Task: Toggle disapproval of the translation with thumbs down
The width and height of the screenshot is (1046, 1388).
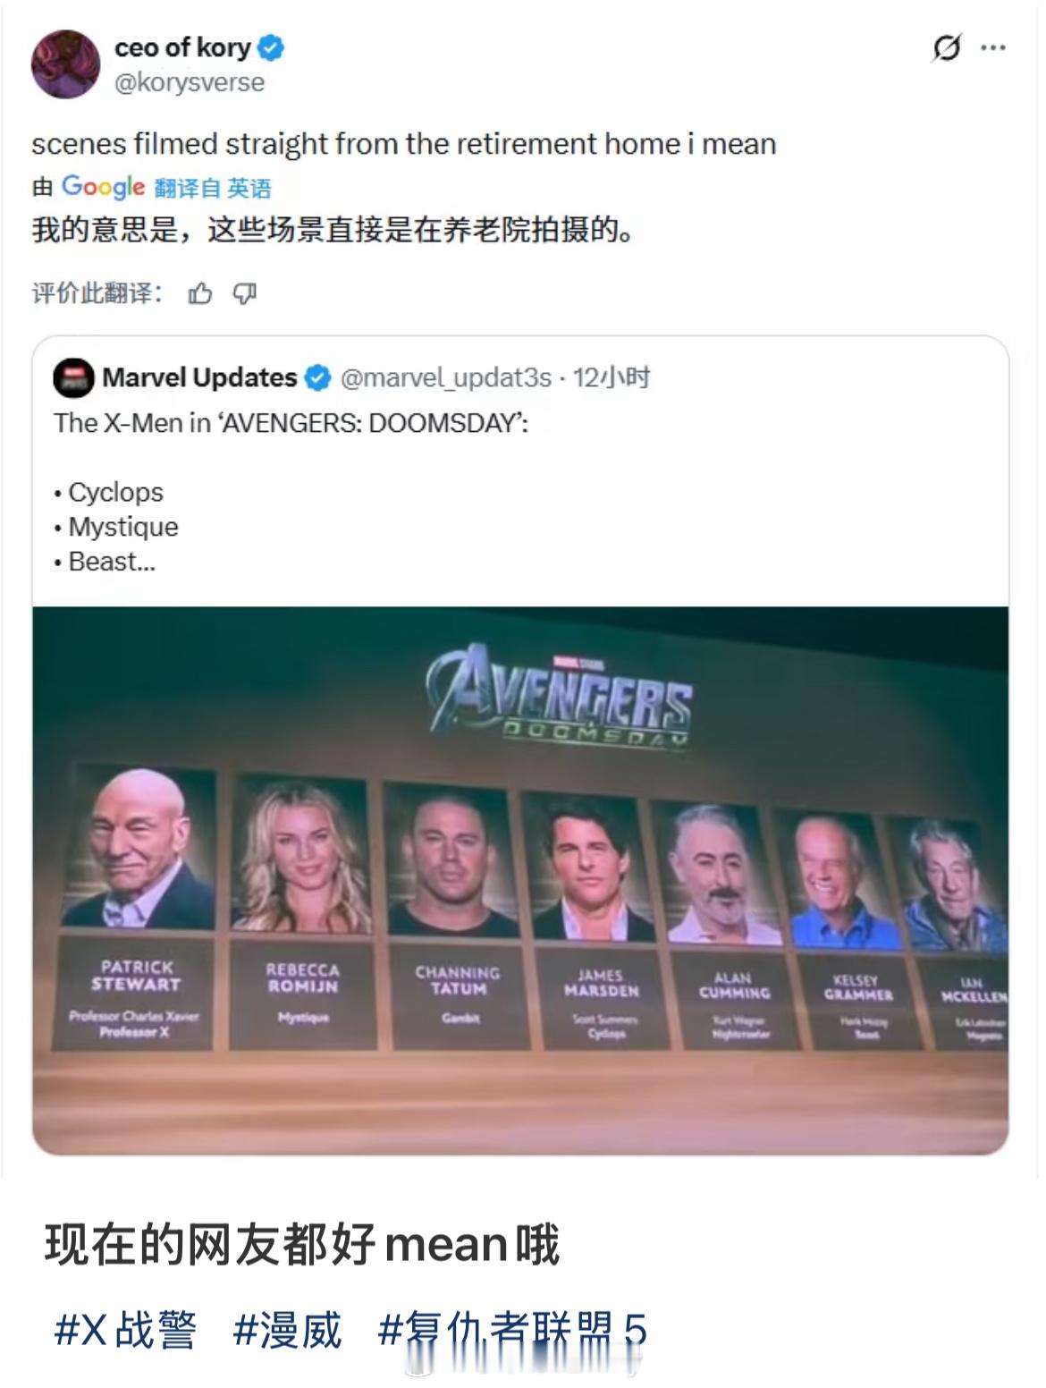Action: click(x=245, y=292)
